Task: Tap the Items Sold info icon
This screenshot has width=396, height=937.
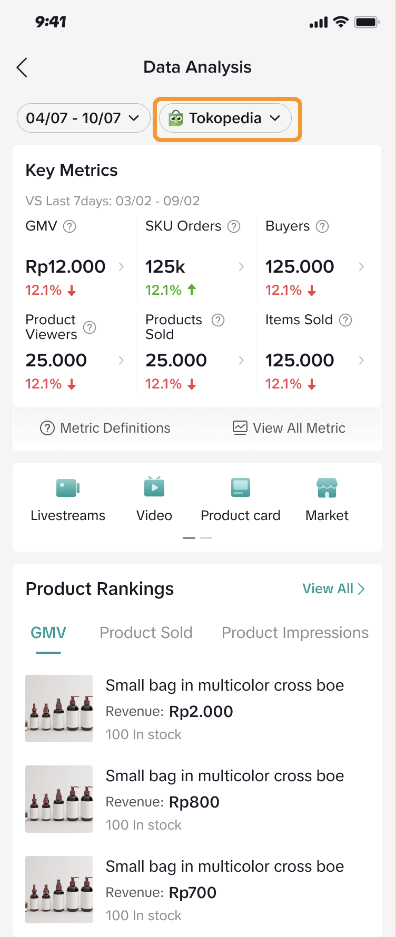Action: tap(345, 320)
